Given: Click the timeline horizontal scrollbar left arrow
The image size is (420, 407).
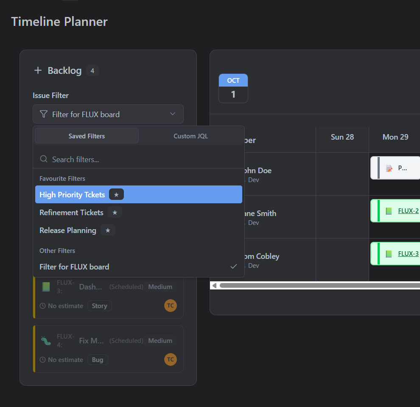Looking at the screenshot, I should [214, 286].
